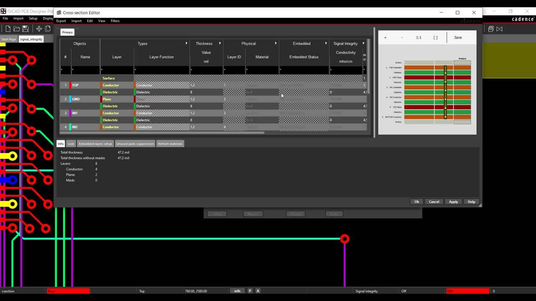Viewport: 536px width, 301px height.
Task: Switch to the Lock tab
Action: point(71,144)
